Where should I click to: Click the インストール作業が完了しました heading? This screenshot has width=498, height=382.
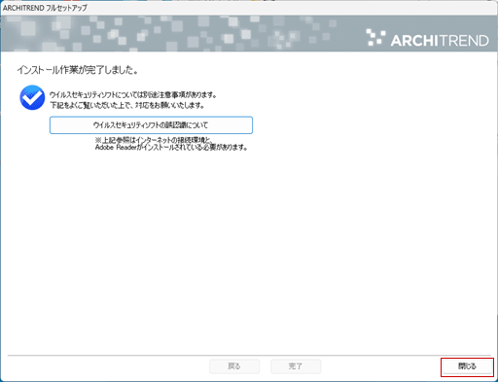pos(78,70)
